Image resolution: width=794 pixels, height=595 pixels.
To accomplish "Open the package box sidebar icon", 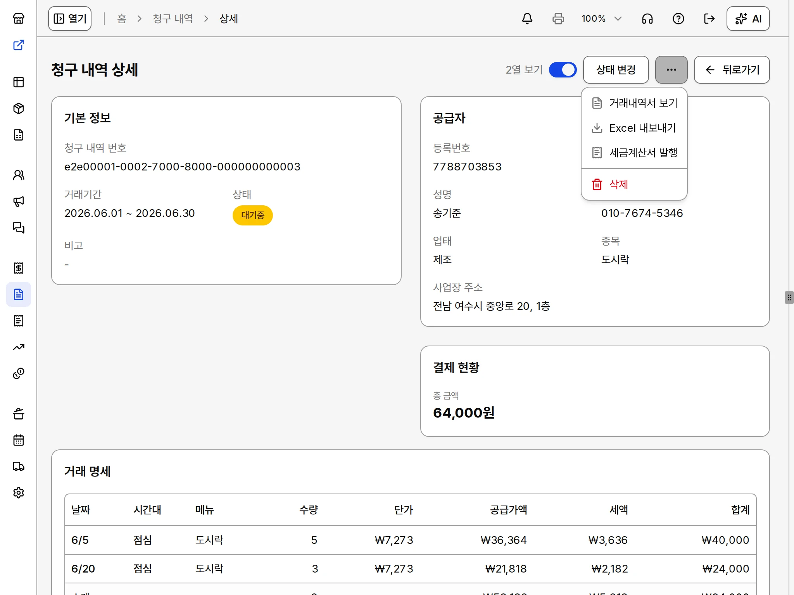I will (x=19, y=108).
